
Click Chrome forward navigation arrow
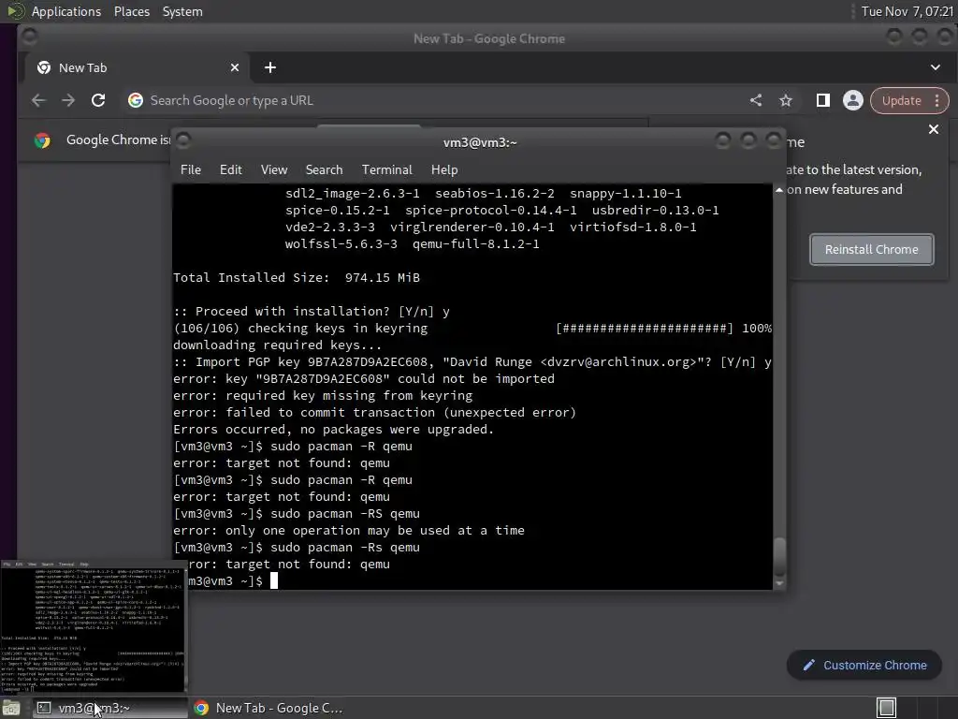[x=67, y=100]
